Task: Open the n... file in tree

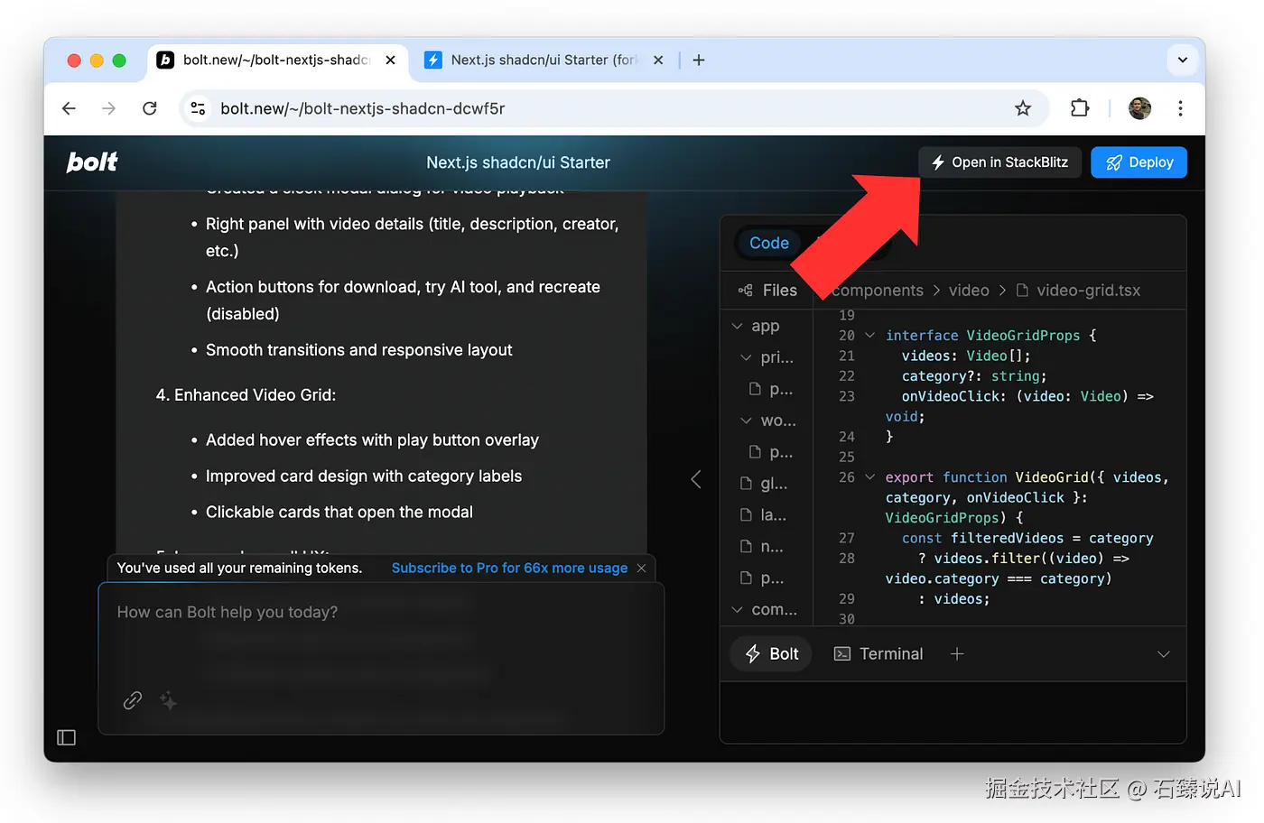Action: pos(762,547)
